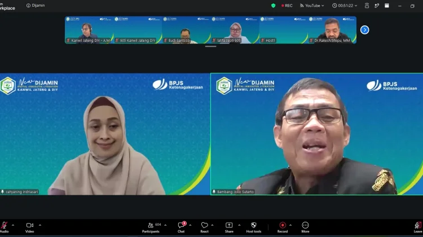Select the latifa septi 905 thumbnail
The image size is (423, 237).
[235, 30]
